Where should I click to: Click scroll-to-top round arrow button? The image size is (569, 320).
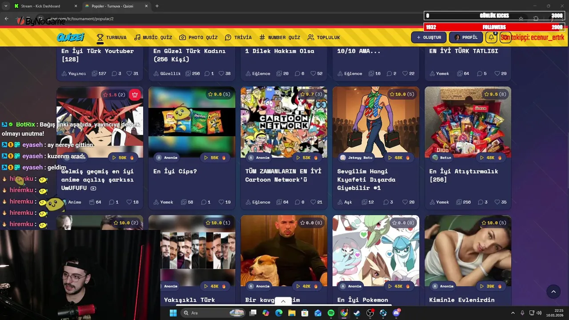pyautogui.click(x=553, y=292)
